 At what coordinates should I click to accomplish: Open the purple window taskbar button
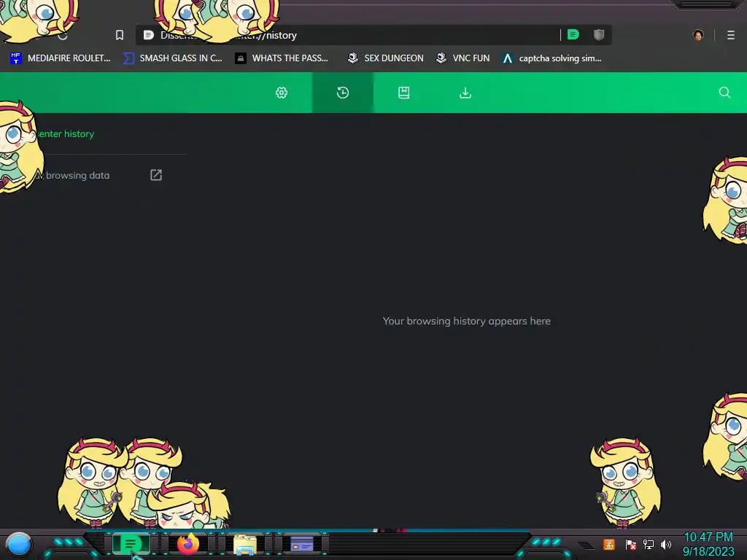[x=301, y=544]
